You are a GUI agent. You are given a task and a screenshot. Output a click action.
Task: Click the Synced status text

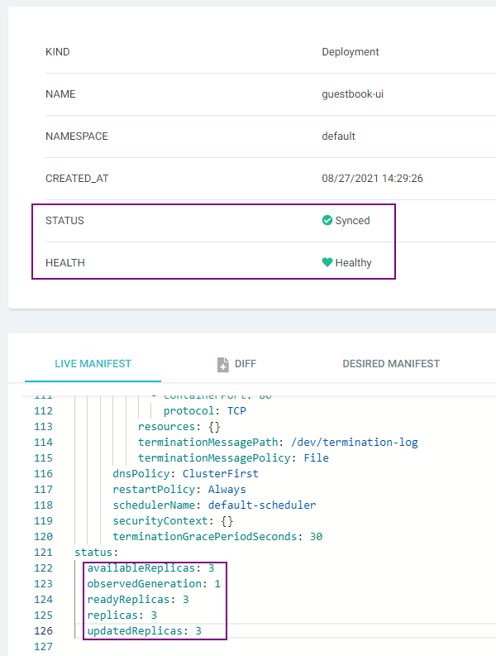(352, 221)
